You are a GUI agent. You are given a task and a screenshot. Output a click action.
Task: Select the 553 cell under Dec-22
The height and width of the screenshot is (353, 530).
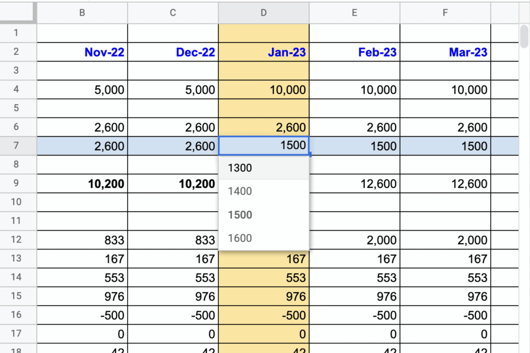pos(173,277)
